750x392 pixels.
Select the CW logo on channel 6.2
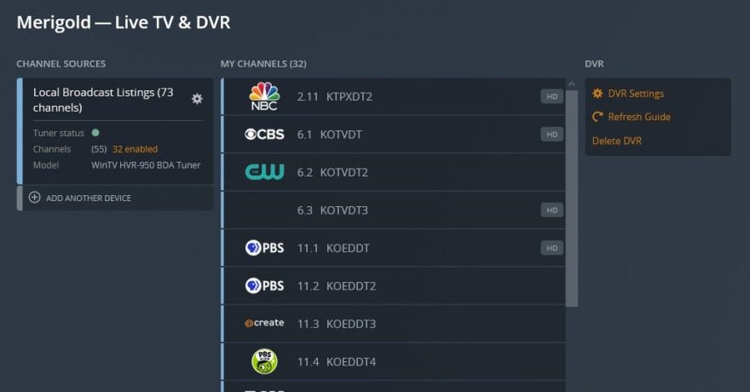click(x=264, y=172)
